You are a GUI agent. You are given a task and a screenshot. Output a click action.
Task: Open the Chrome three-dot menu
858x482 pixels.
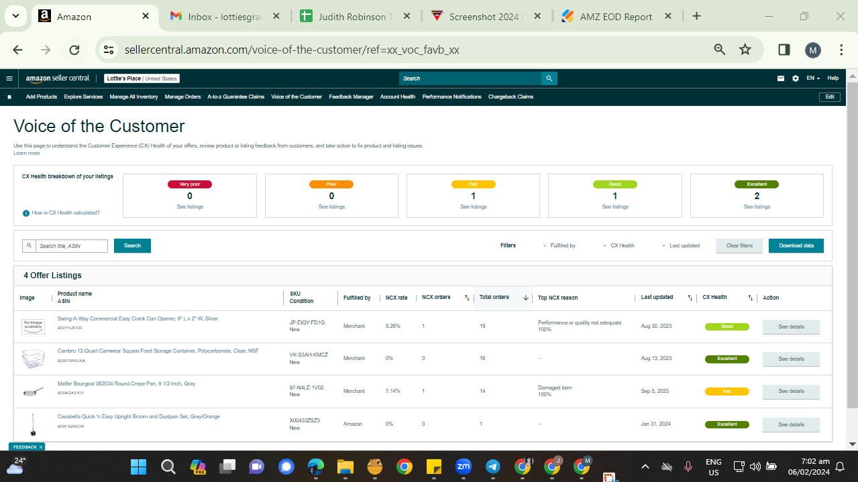841,50
